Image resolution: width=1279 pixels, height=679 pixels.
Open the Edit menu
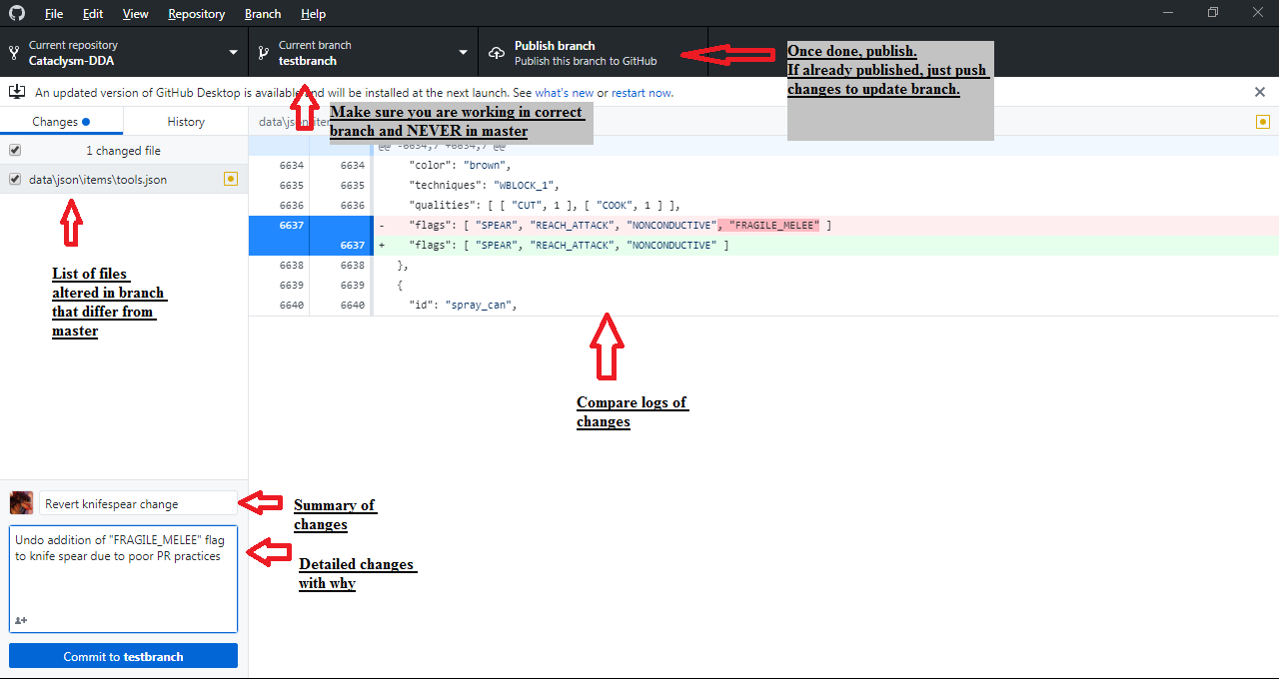[93, 14]
